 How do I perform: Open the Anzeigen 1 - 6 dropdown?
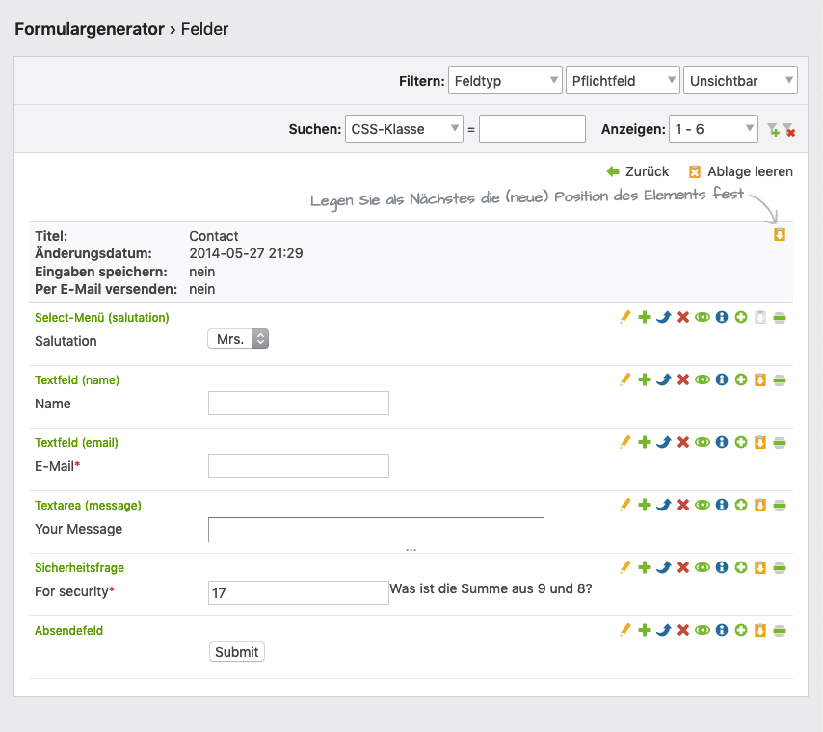tap(713, 129)
